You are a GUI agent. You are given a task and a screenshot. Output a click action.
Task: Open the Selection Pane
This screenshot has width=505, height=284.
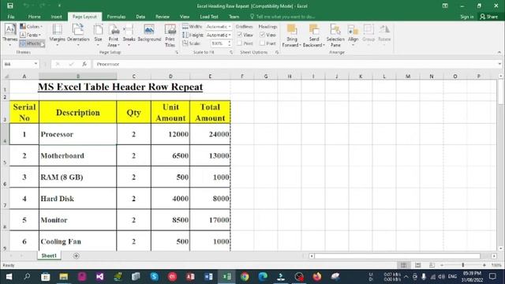coord(335,35)
